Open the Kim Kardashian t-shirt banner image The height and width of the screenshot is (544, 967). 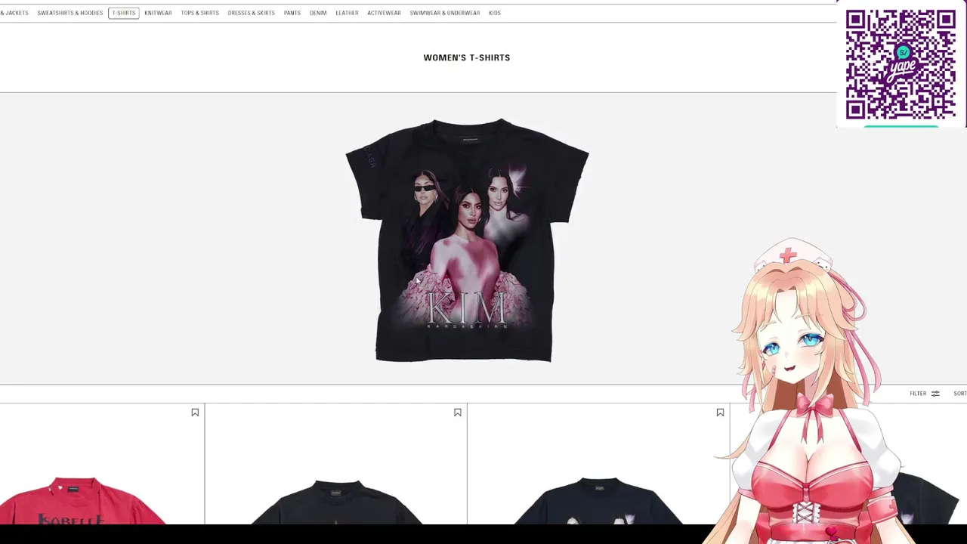(466, 240)
